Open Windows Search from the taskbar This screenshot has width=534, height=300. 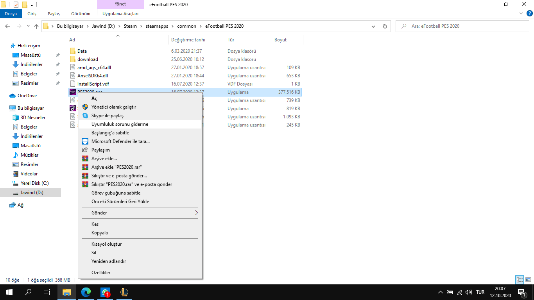28,292
